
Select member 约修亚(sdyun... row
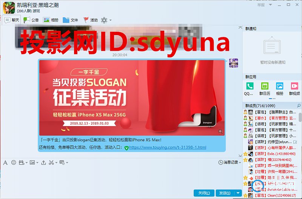click(x=270, y=142)
